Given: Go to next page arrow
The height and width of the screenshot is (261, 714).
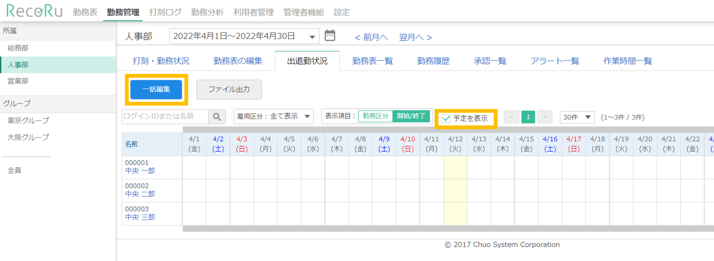Looking at the screenshot, I should pyautogui.click(x=544, y=117).
